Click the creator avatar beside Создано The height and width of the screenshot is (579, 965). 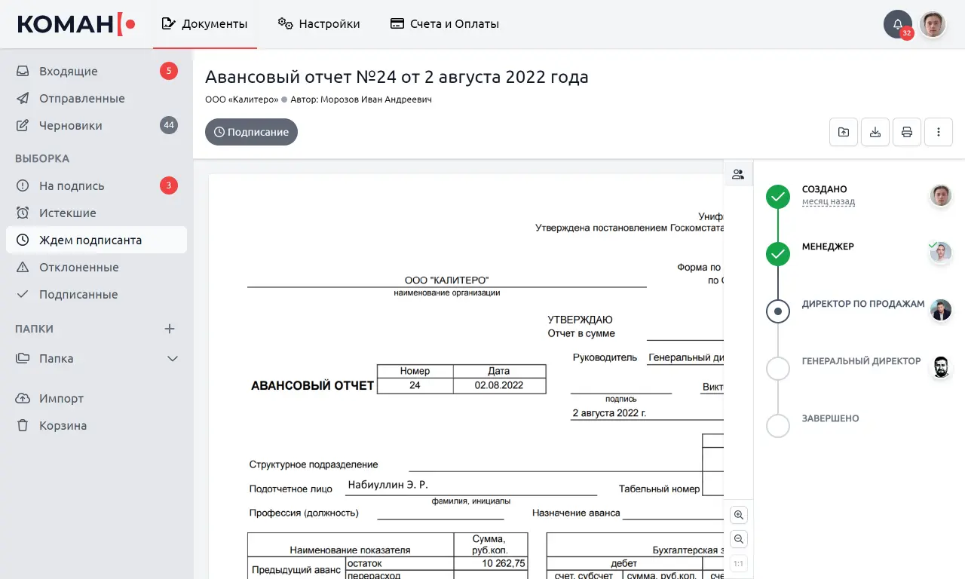(940, 195)
